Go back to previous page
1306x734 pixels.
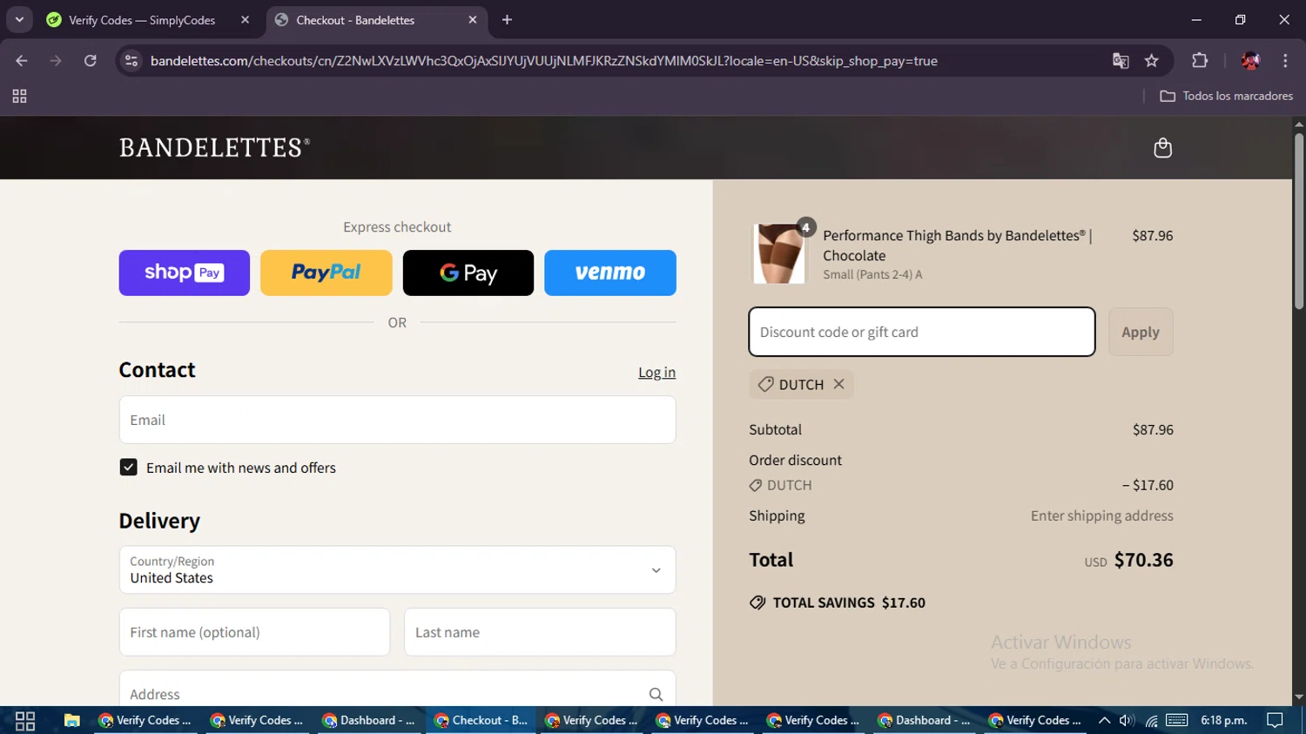[22, 61]
